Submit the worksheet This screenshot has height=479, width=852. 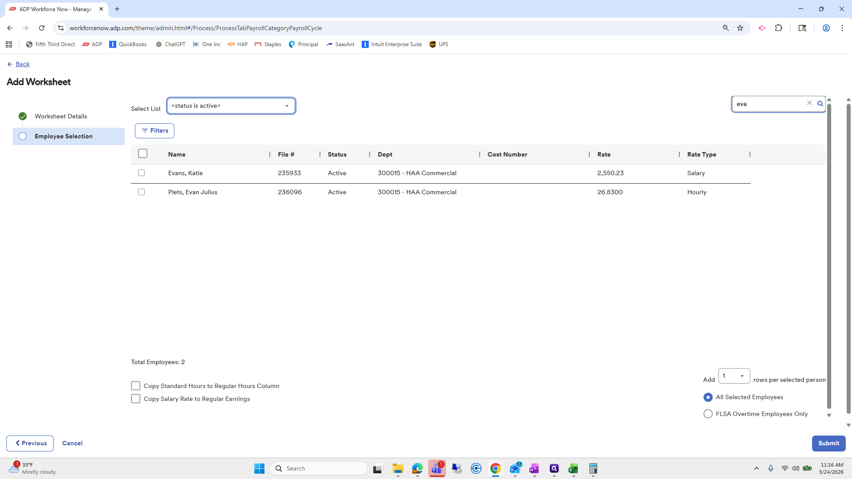tap(828, 443)
